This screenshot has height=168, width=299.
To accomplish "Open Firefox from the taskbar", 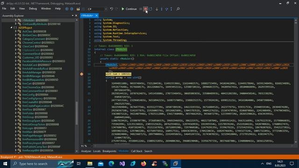I will point(143,164).
